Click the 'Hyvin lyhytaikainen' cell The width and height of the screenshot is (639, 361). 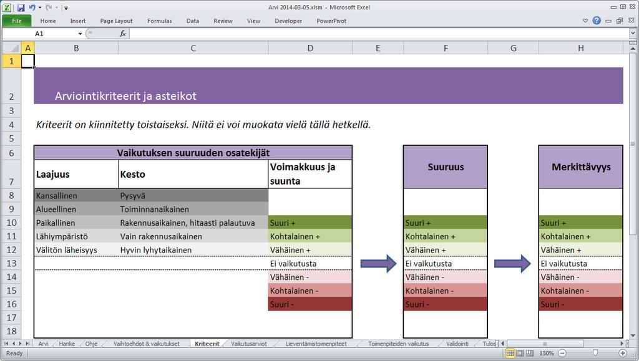coord(193,250)
